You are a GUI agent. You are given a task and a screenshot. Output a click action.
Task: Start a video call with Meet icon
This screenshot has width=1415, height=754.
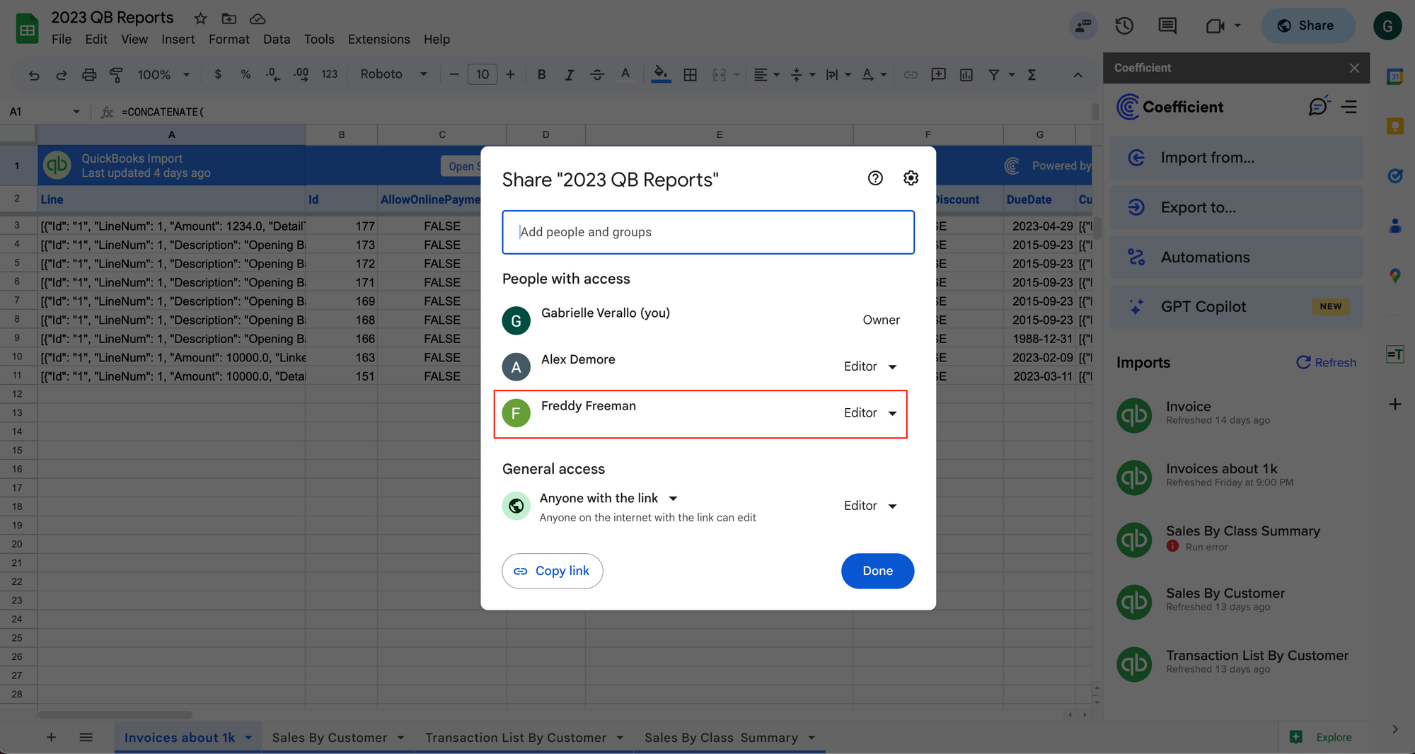pos(1215,26)
